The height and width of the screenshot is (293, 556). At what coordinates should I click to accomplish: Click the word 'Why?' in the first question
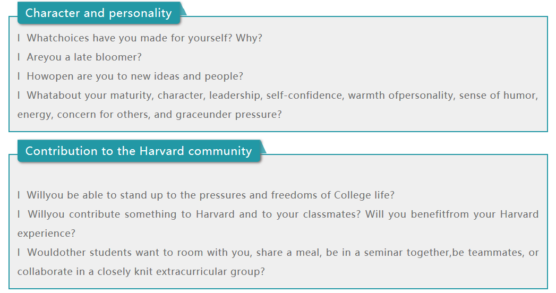pyautogui.click(x=249, y=38)
